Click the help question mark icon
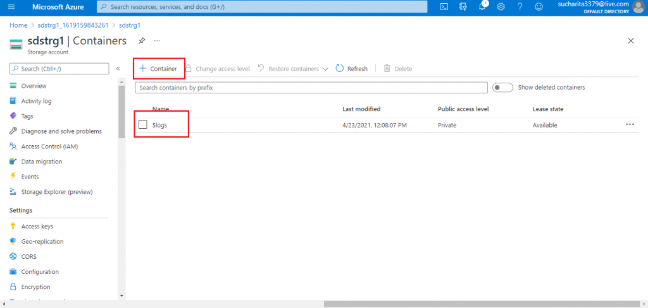 [x=520, y=7]
